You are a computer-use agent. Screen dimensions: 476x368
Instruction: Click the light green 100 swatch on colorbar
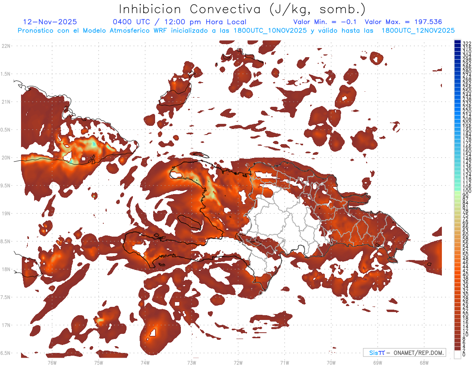click(457, 192)
